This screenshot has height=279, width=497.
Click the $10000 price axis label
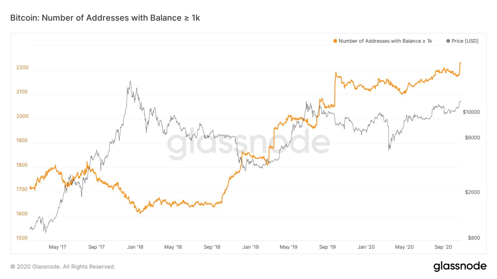pyautogui.click(x=472, y=112)
